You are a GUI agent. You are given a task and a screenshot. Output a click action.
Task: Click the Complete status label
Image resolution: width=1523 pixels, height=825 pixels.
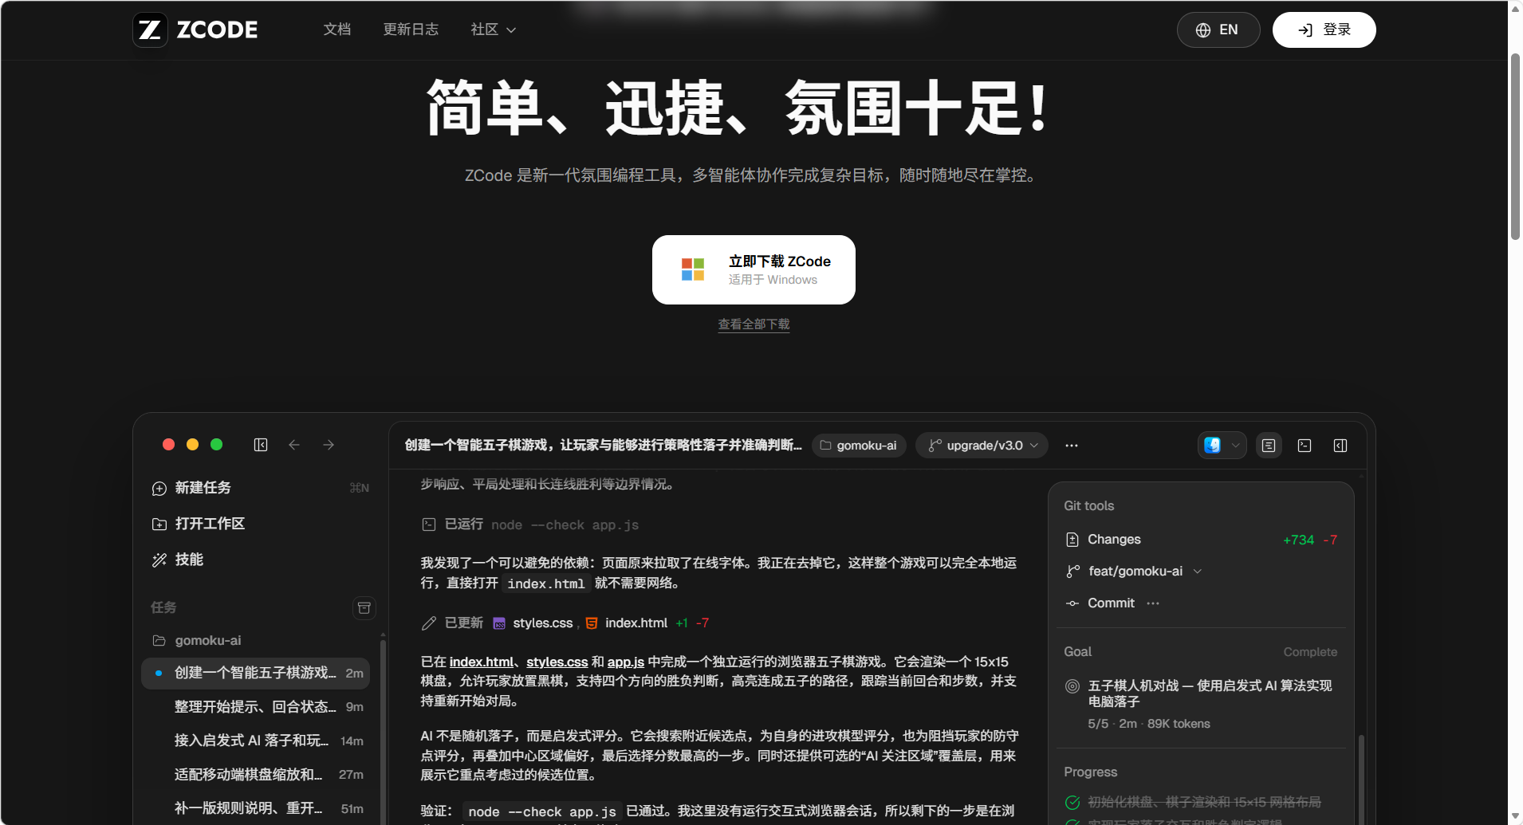tap(1310, 652)
